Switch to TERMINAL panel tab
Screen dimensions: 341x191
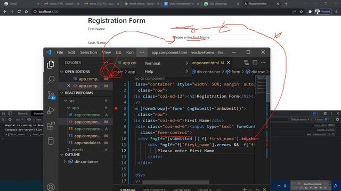click(127, 190)
